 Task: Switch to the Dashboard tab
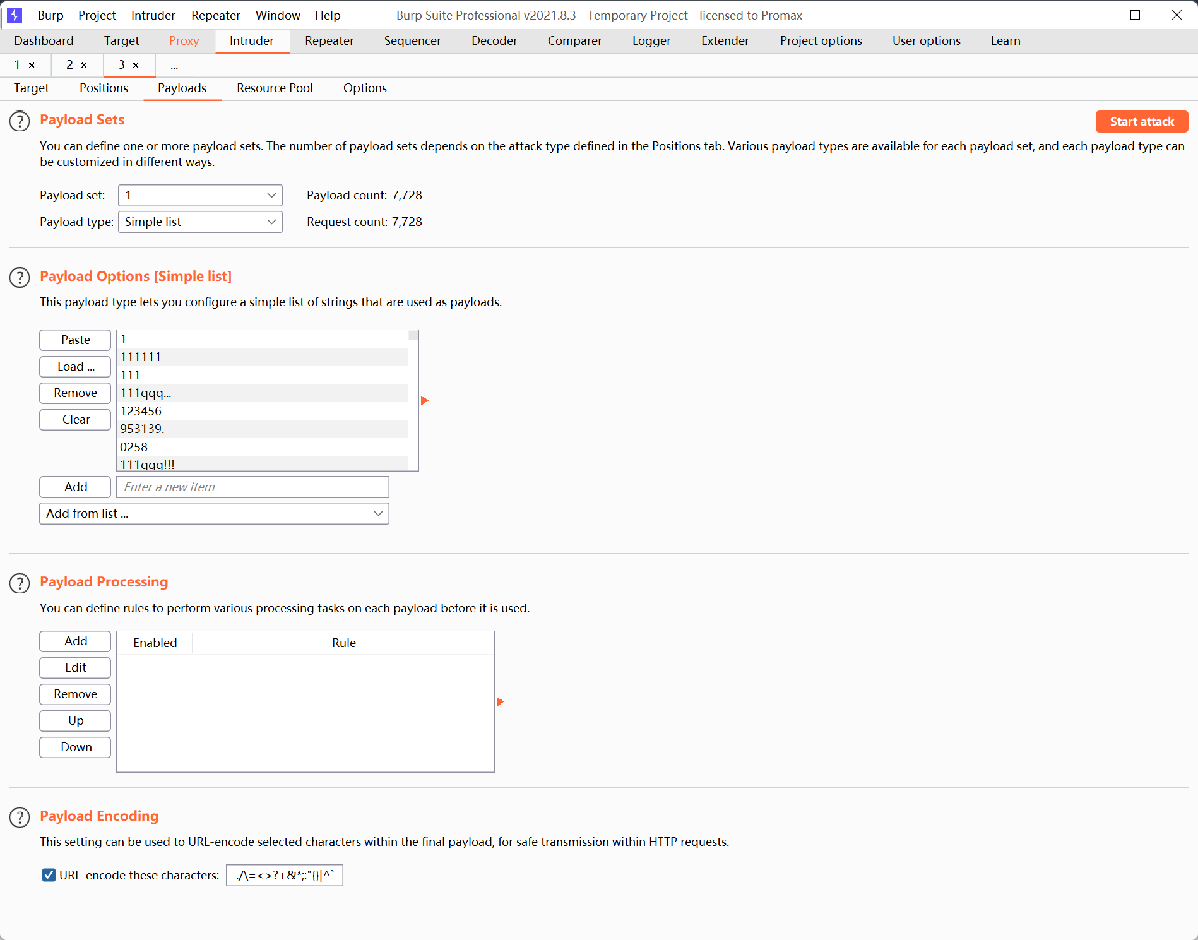click(44, 40)
